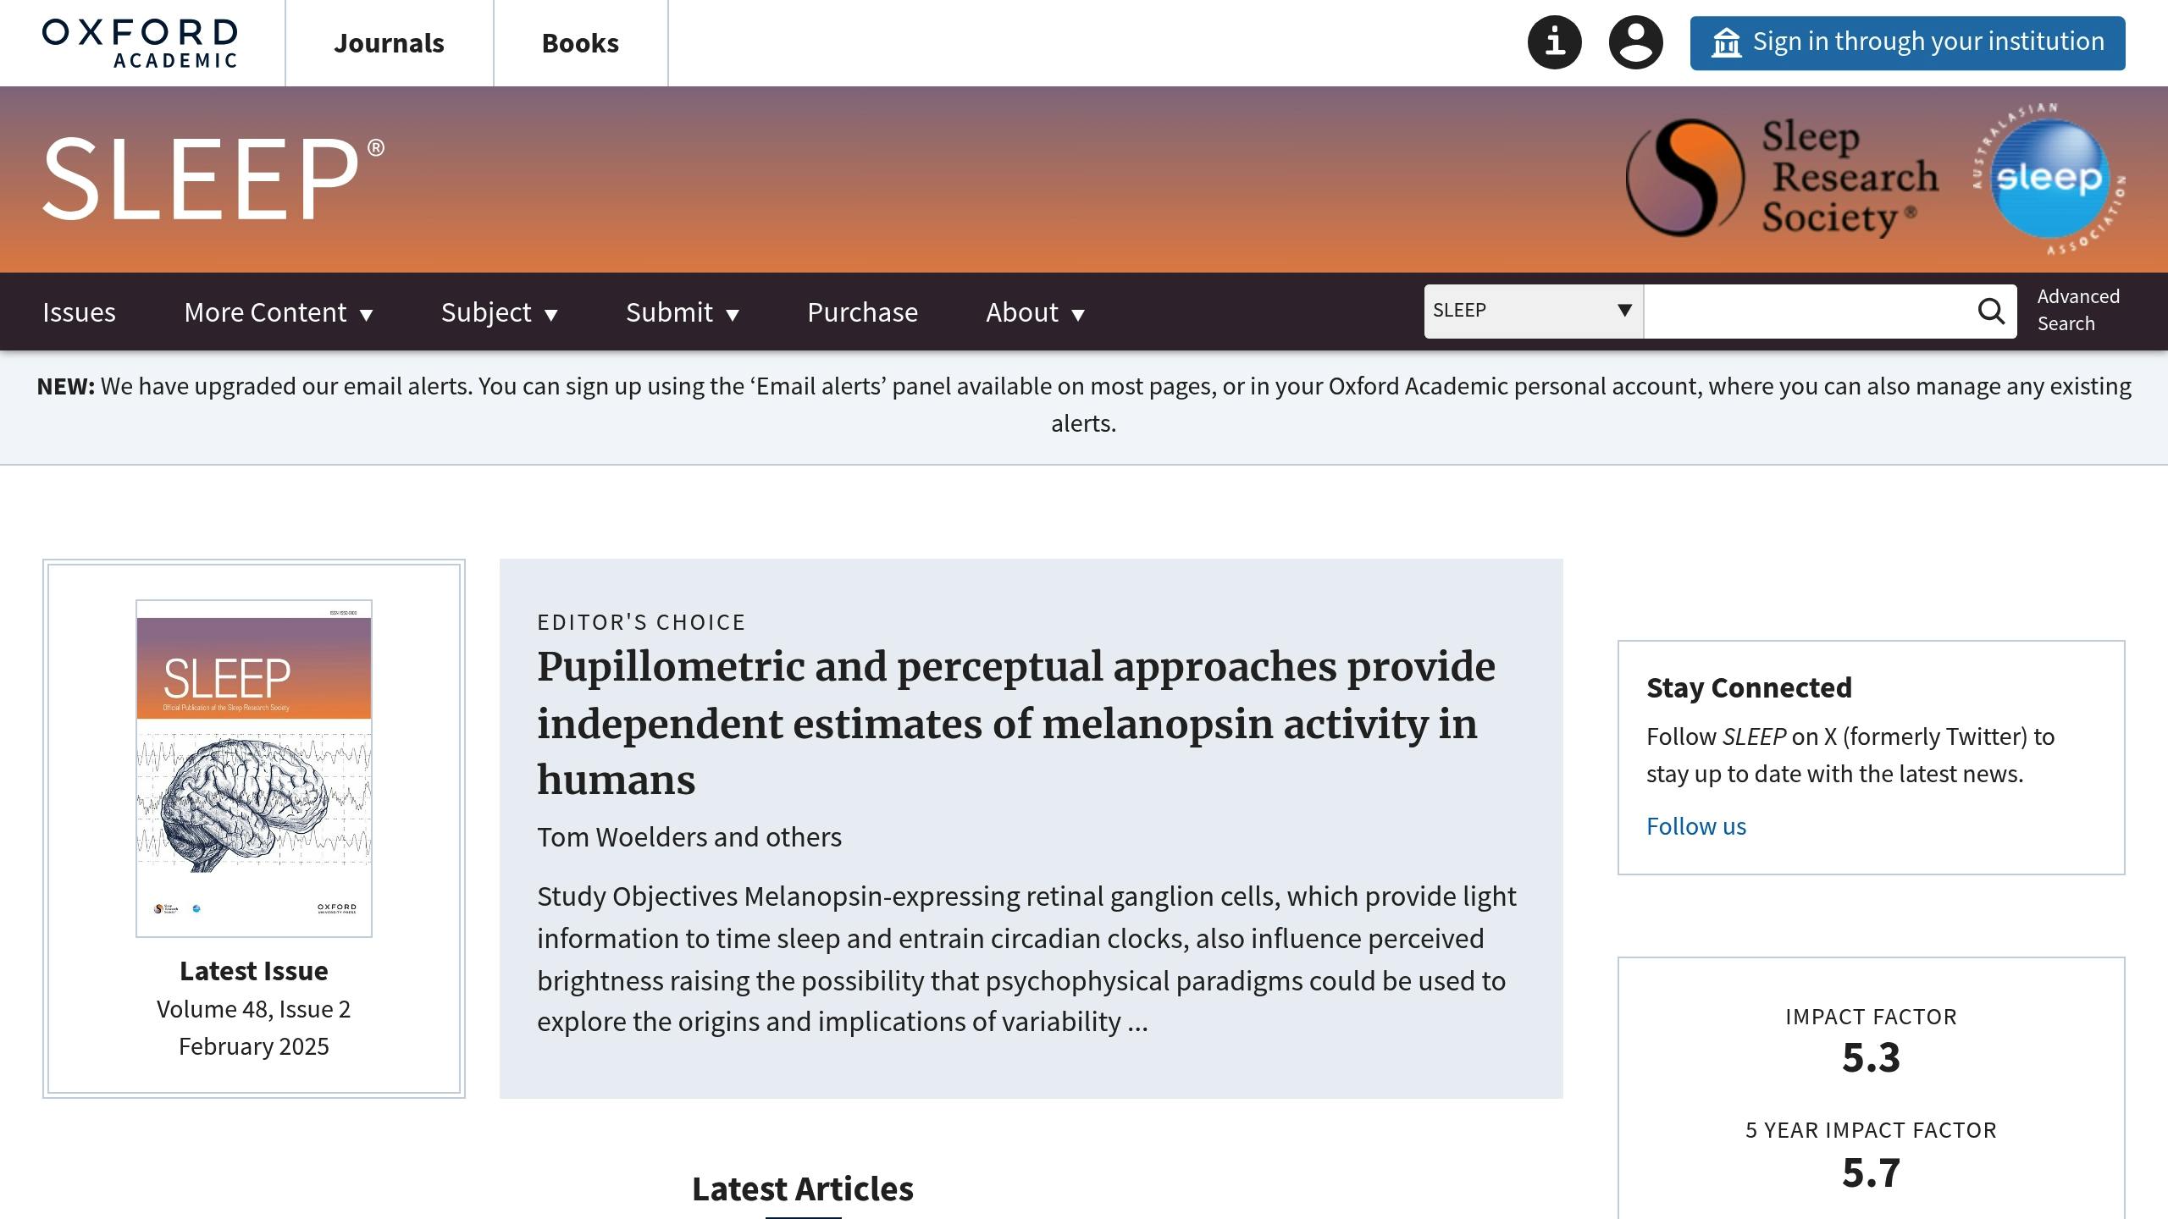
Task: Expand the About menu
Action: click(x=1035, y=312)
